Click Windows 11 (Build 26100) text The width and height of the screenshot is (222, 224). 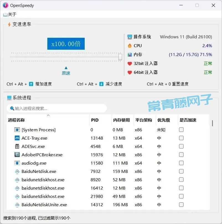[186, 37]
